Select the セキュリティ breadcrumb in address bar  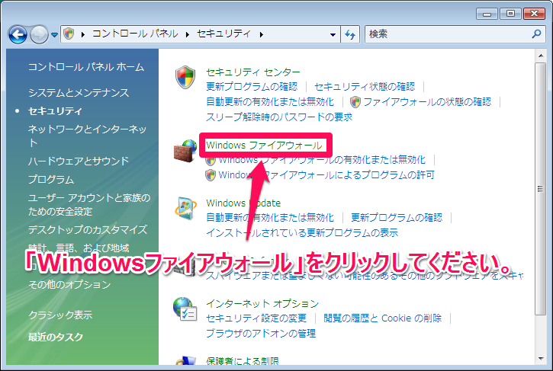(x=223, y=34)
